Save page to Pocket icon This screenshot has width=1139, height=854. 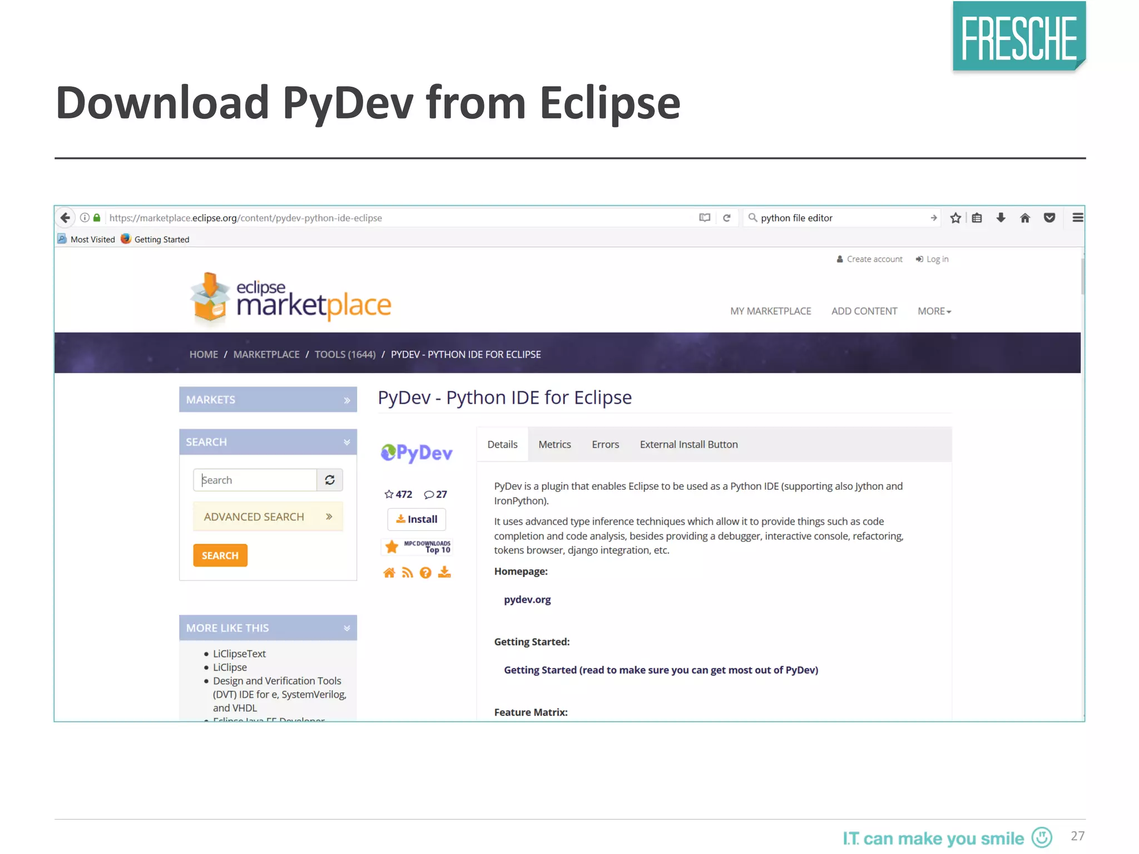(1049, 218)
